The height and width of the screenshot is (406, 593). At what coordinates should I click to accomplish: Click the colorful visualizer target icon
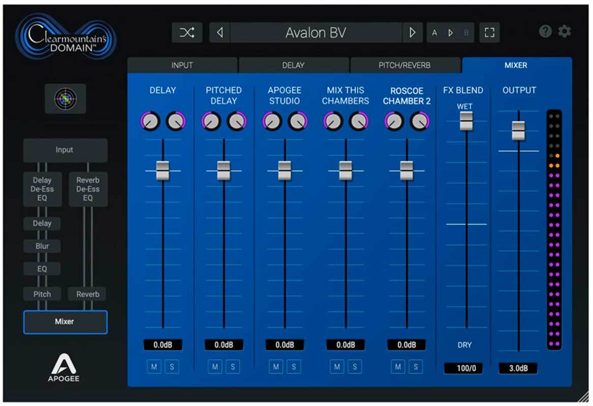[66, 98]
